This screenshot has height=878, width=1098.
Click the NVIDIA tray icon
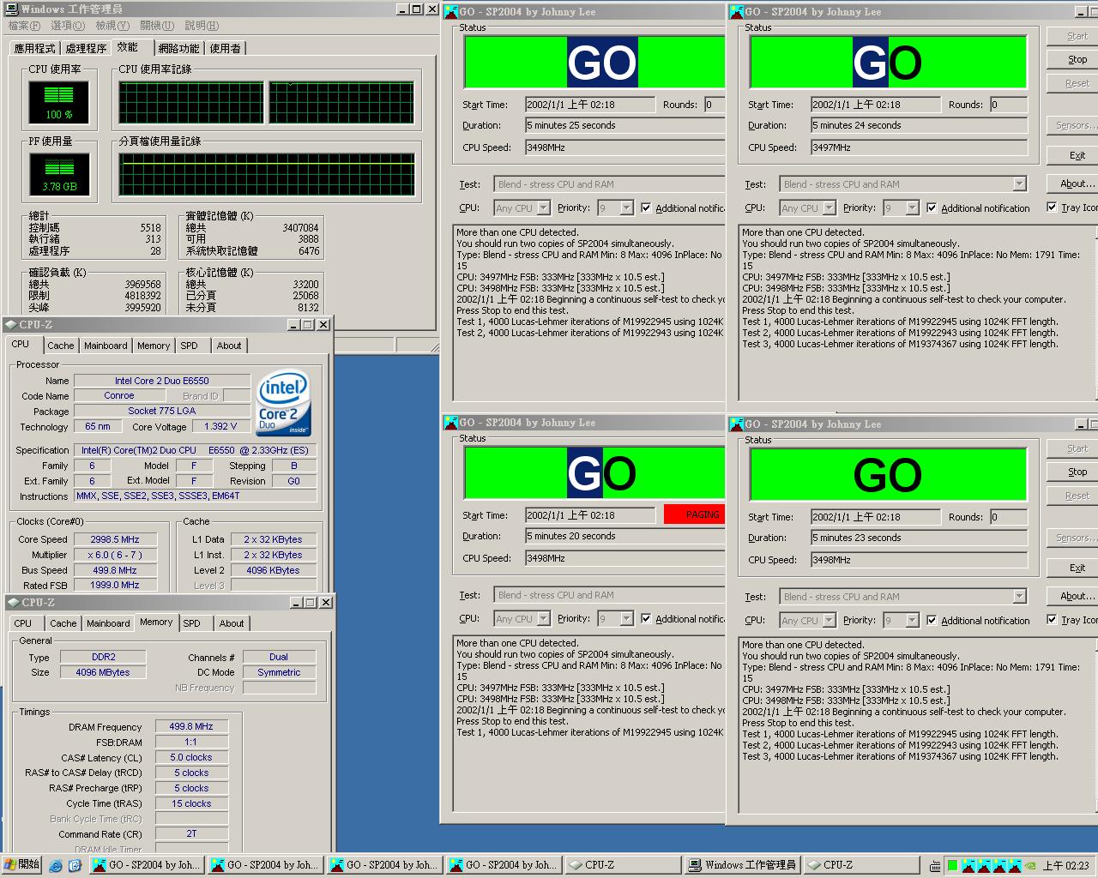(1030, 865)
